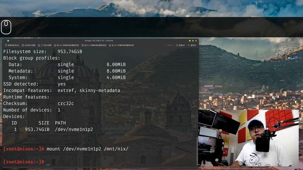303x170 pixels.
Task: Click the green maximize button of Konsole
Action: [193, 41]
